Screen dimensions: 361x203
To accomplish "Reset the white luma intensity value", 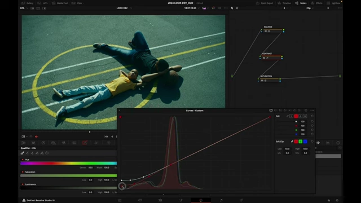I will tap(312, 122).
